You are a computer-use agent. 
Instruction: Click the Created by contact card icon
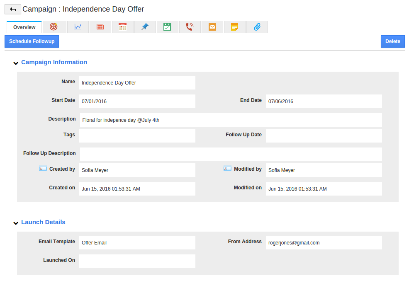pos(43,169)
